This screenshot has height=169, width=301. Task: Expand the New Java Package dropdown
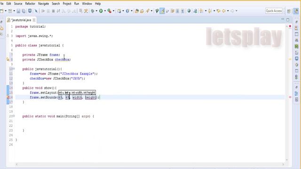[123, 11]
